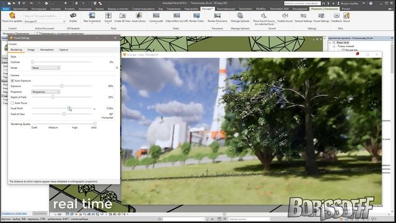The width and height of the screenshot is (396, 223).
Task: Expand second node in Project Browser tree
Action: [334, 46]
